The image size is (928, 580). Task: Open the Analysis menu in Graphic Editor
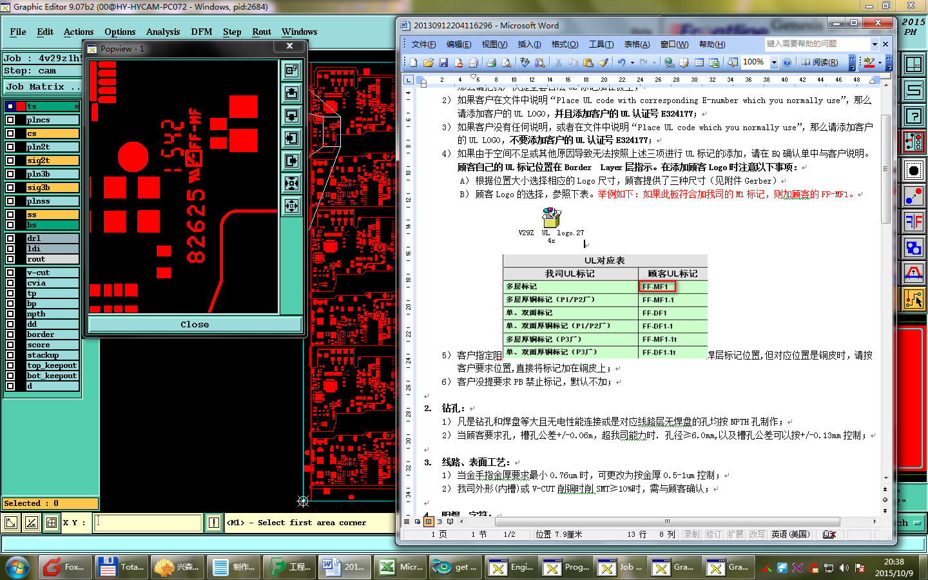[x=163, y=32]
